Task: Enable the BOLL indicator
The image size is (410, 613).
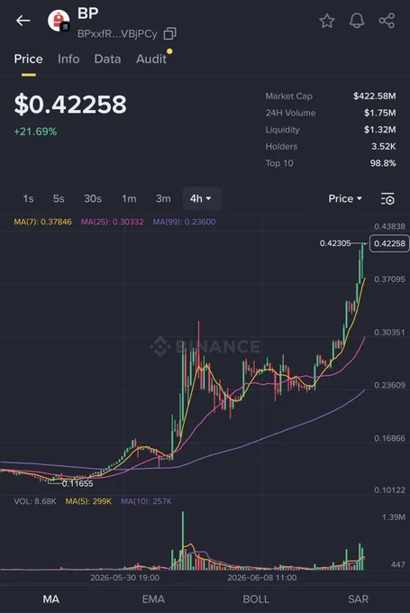Action: 256,599
